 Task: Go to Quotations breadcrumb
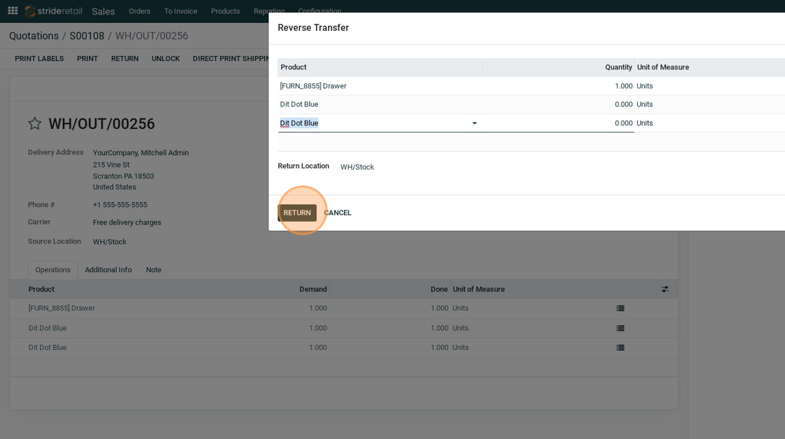tap(34, 36)
